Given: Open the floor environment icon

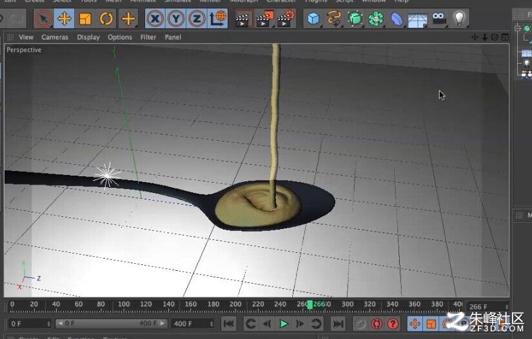Looking at the screenshot, I should 417,19.
